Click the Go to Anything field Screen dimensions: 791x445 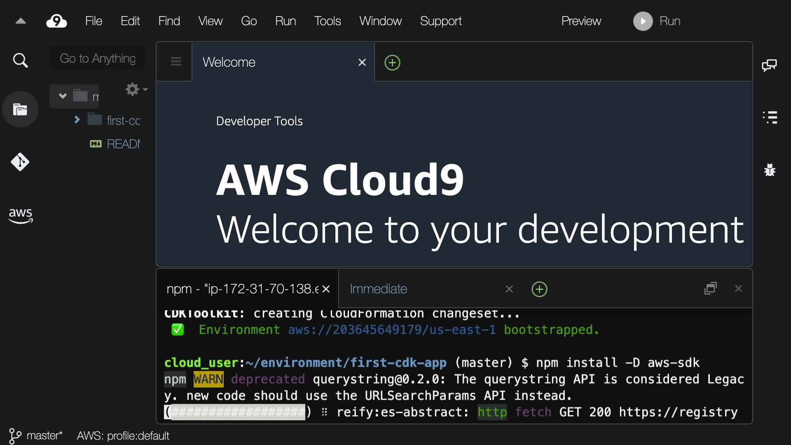pyautogui.click(x=98, y=59)
